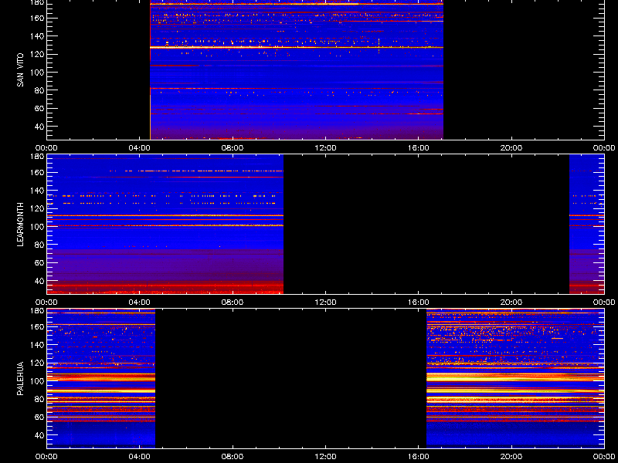Select frequency label 140 on Learmonth axis
Viewport: 618px width, 463px height.
point(36,191)
